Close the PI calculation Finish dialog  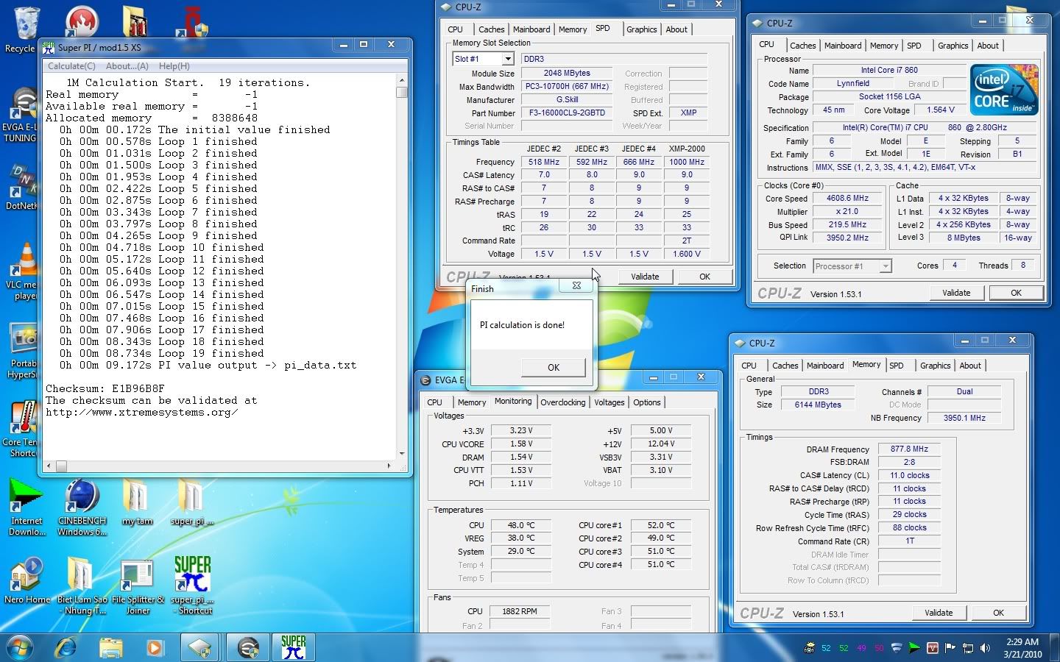coord(576,285)
